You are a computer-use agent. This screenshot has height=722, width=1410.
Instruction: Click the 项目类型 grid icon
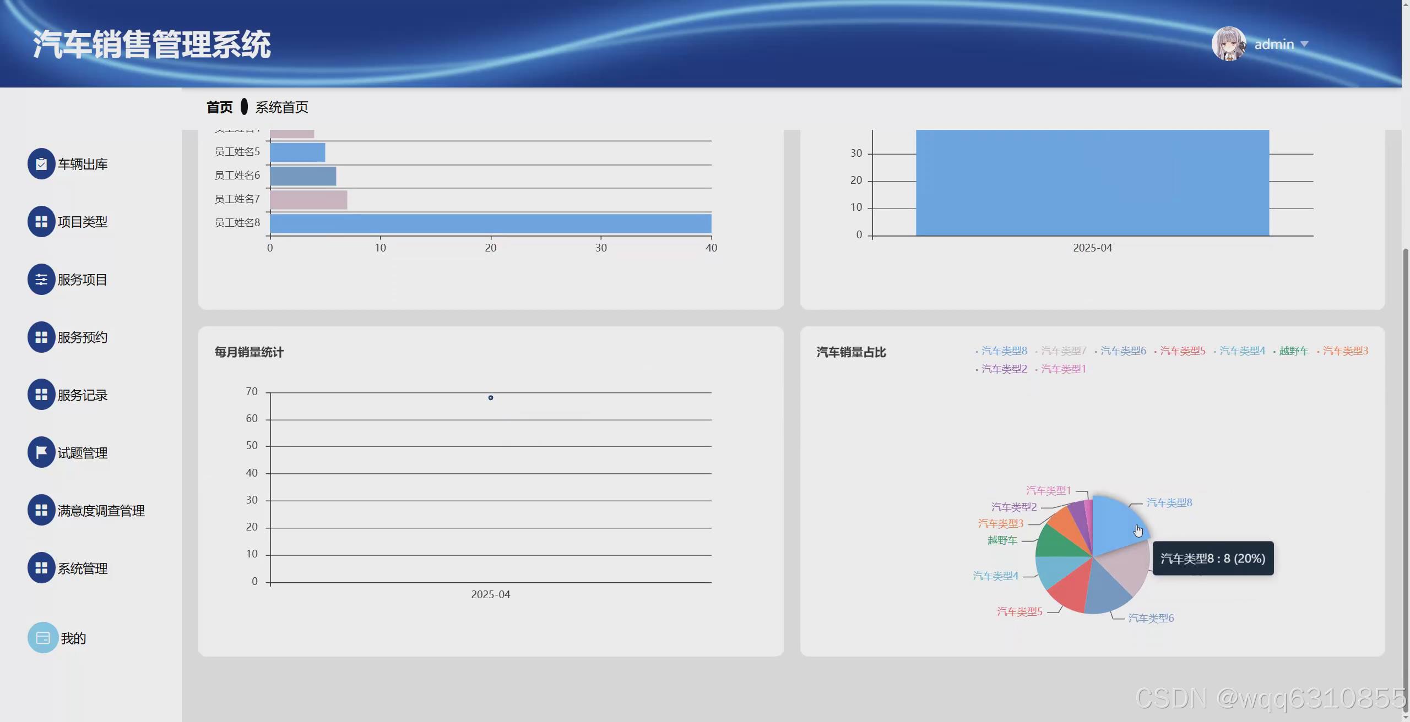[x=41, y=221]
